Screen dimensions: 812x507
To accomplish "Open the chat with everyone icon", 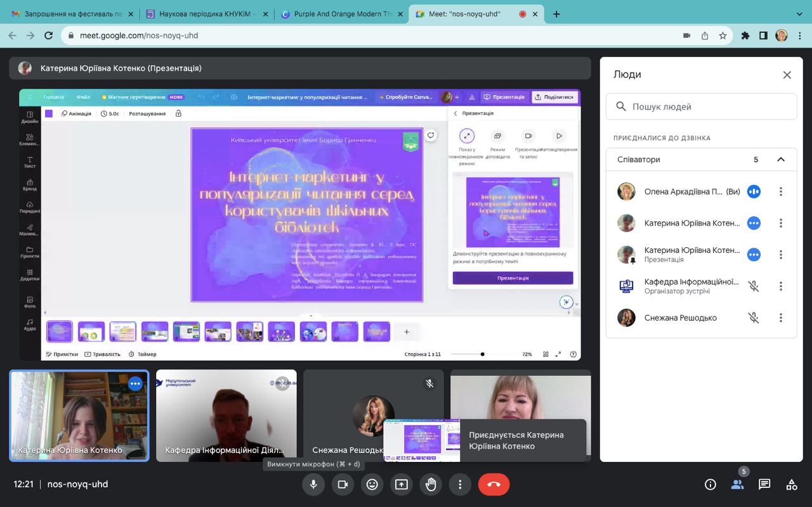I will [x=764, y=484].
